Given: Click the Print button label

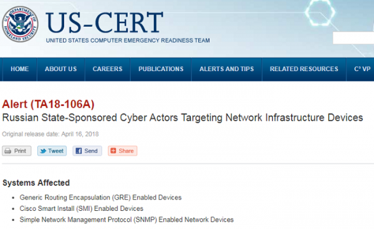Looking at the screenshot, I should pyautogui.click(x=20, y=151).
